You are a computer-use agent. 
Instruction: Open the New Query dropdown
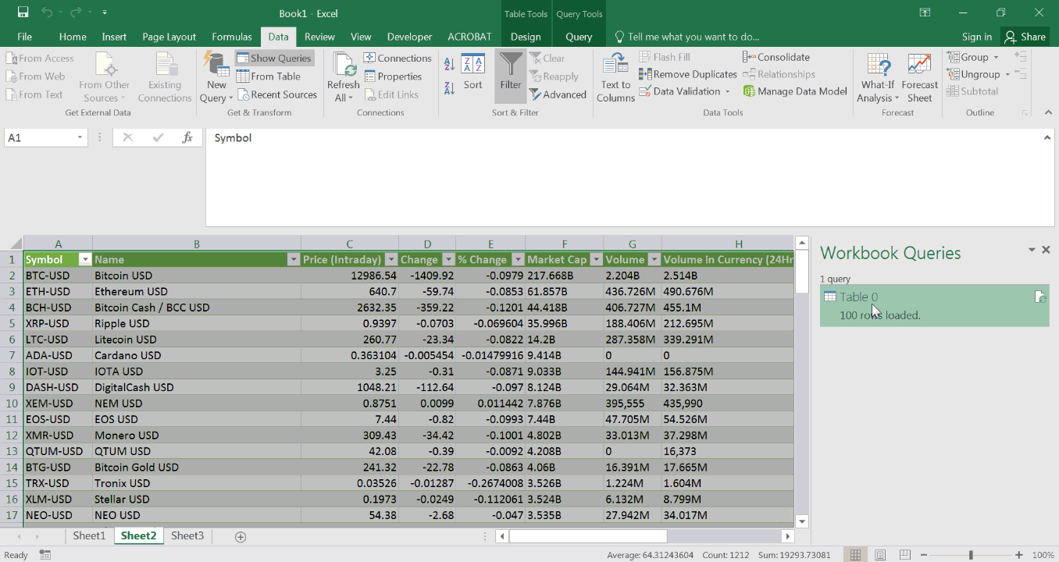click(216, 78)
